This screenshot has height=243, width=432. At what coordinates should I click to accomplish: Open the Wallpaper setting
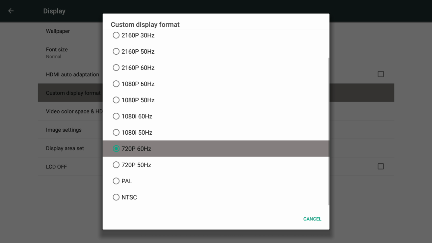coord(58,31)
